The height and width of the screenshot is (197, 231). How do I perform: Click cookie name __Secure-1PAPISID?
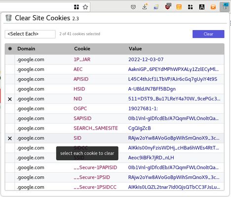point(95,167)
